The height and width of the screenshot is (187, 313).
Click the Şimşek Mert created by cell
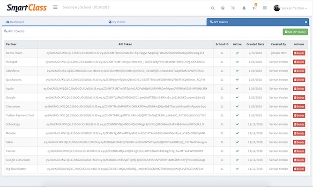pyautogui.click(x=278, y=53)
